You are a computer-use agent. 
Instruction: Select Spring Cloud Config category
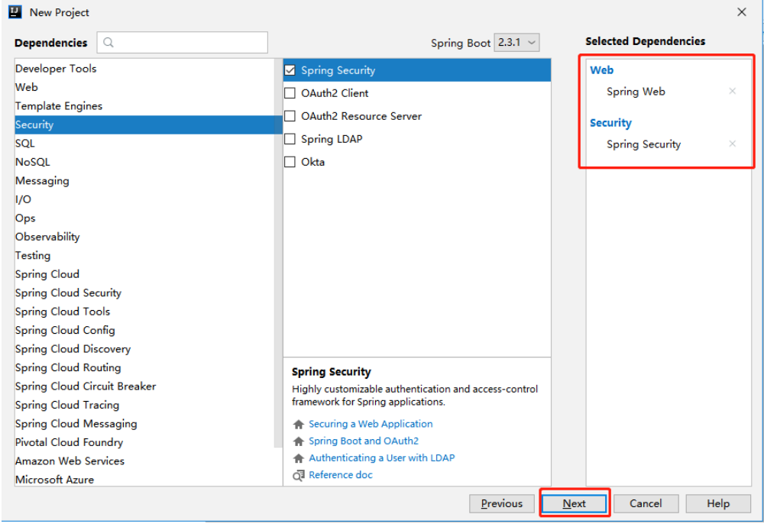tap(144, 330)
